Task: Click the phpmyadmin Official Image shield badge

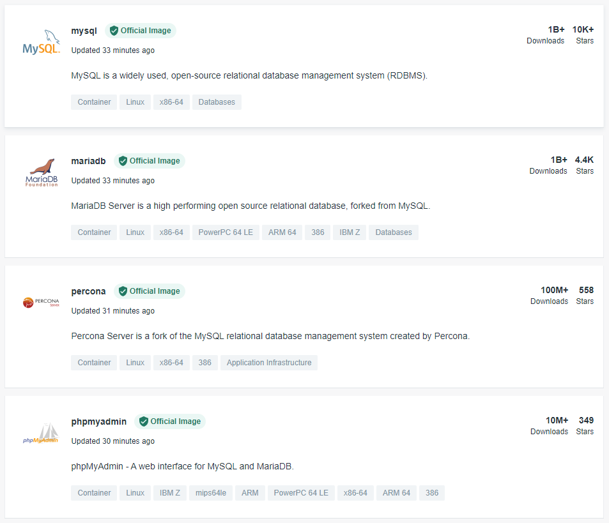Action: (170, 421)
